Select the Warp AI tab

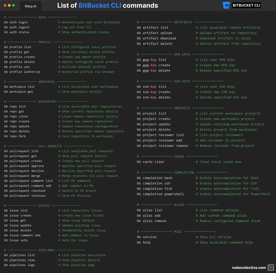pos(30,6)
